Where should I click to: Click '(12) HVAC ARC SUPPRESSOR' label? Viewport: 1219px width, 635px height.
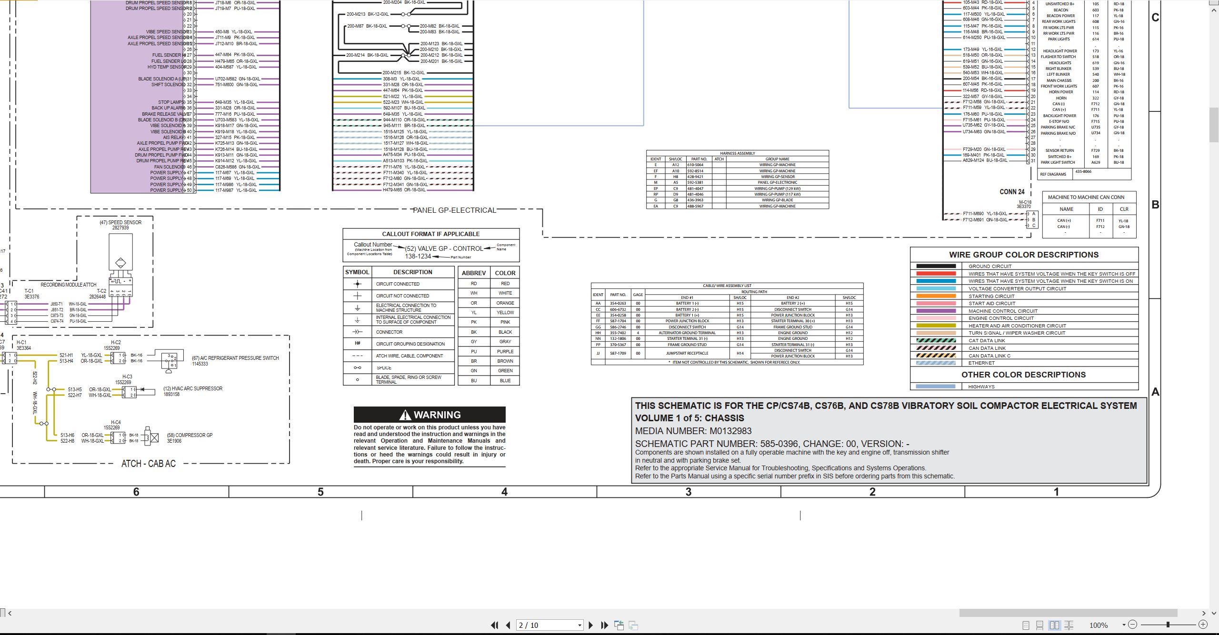pos(193,388)
